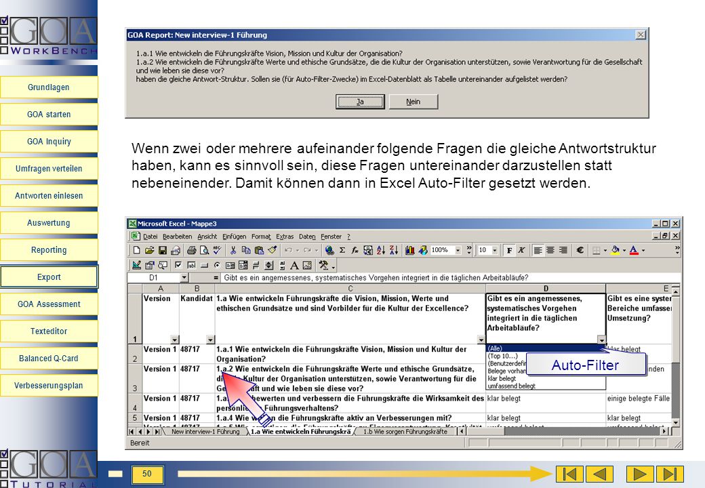Align text right in Excel toolbar

[x=563, y=250]
